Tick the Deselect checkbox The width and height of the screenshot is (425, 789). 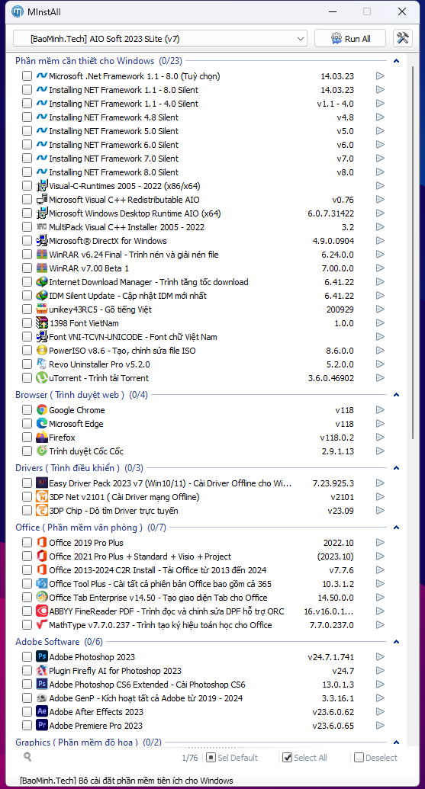point(359,757)
